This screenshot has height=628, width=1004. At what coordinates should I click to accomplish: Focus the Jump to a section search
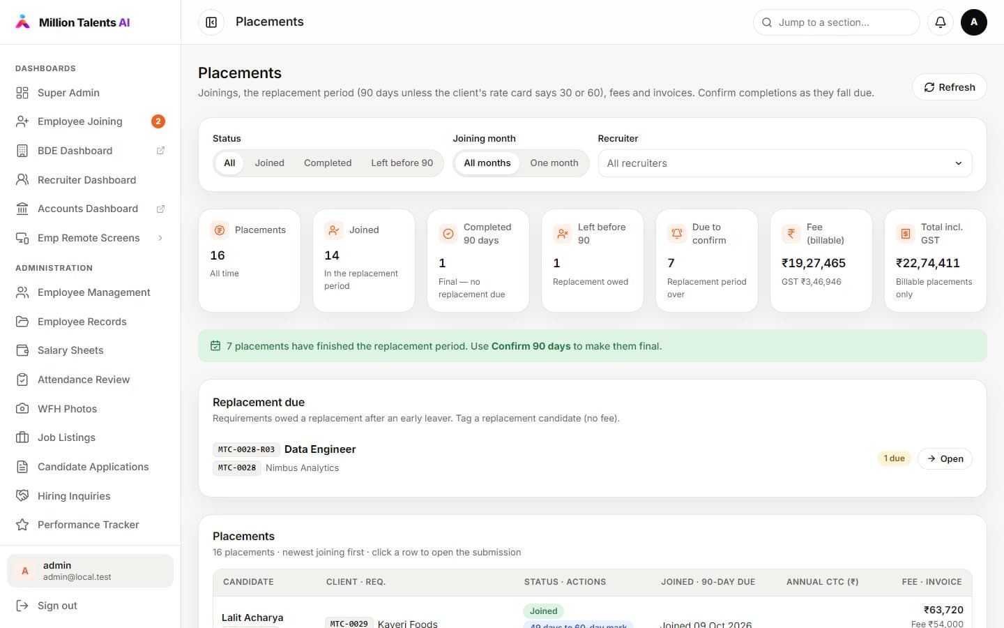(x=836, y=22)
